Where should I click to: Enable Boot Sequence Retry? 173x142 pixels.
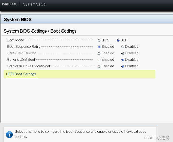point(99,47)
